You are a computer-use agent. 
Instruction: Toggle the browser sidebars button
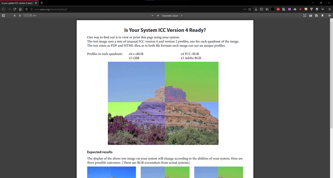[262, 9]
